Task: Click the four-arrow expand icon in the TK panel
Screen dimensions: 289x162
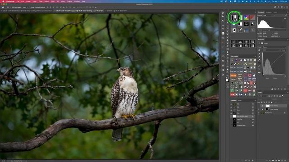Action: [245, 64]
